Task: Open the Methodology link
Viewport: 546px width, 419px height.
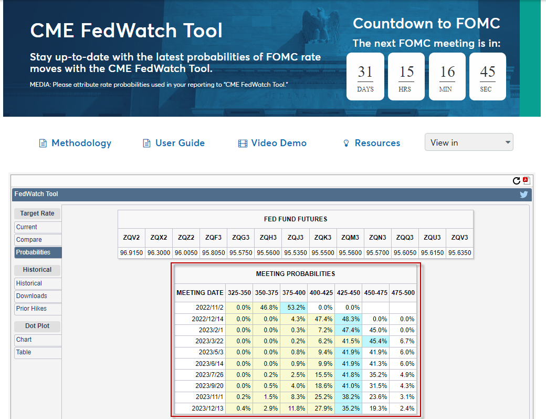Action: coord(81,143)
